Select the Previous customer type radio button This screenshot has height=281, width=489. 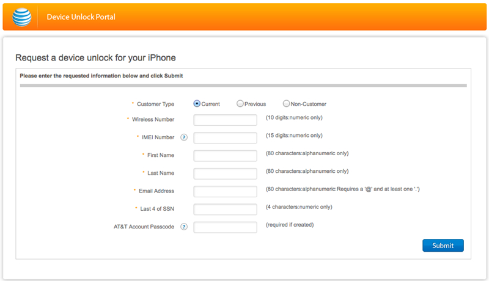(x=240, y=103)
